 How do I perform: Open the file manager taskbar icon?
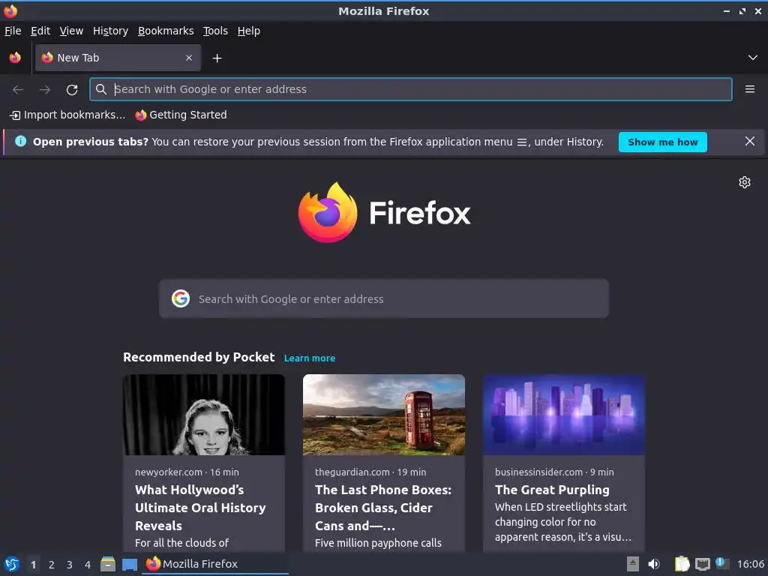(108, 564)
